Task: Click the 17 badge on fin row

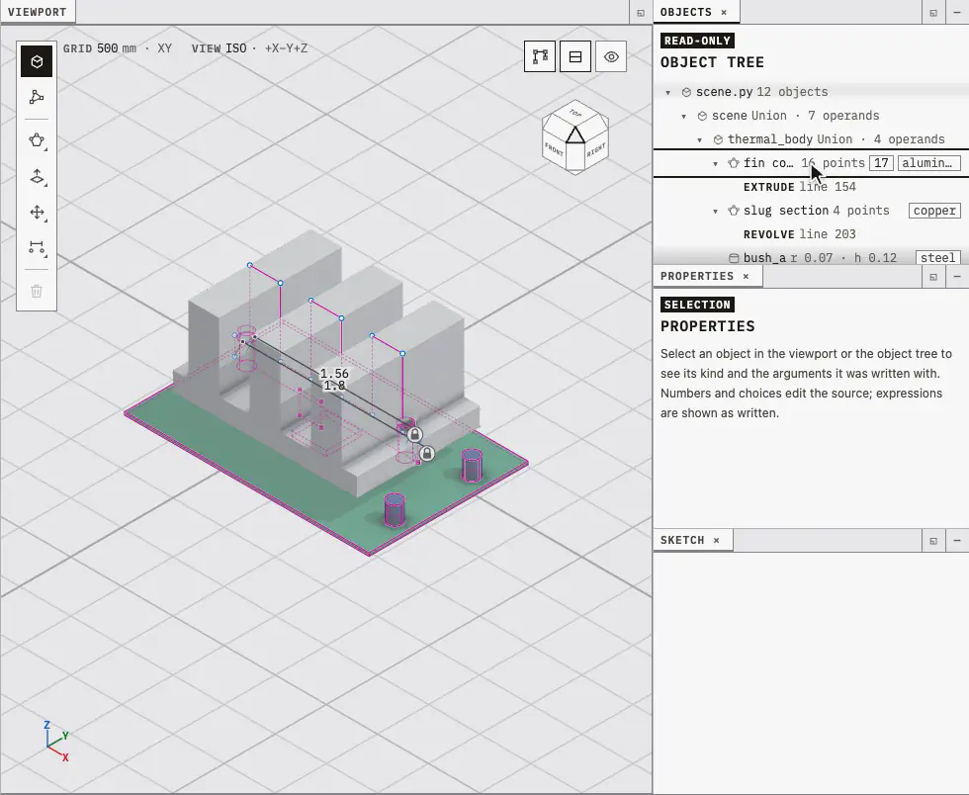Action: [881, 163]
